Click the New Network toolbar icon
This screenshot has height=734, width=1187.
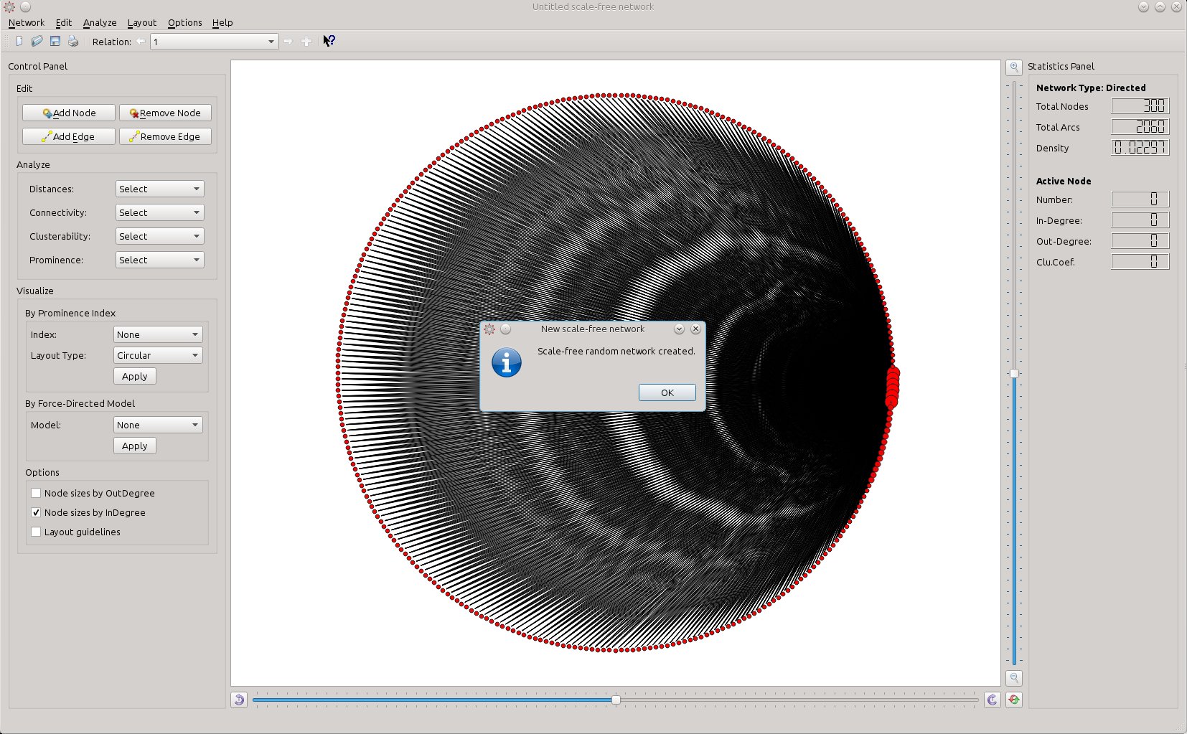[19, 42]
